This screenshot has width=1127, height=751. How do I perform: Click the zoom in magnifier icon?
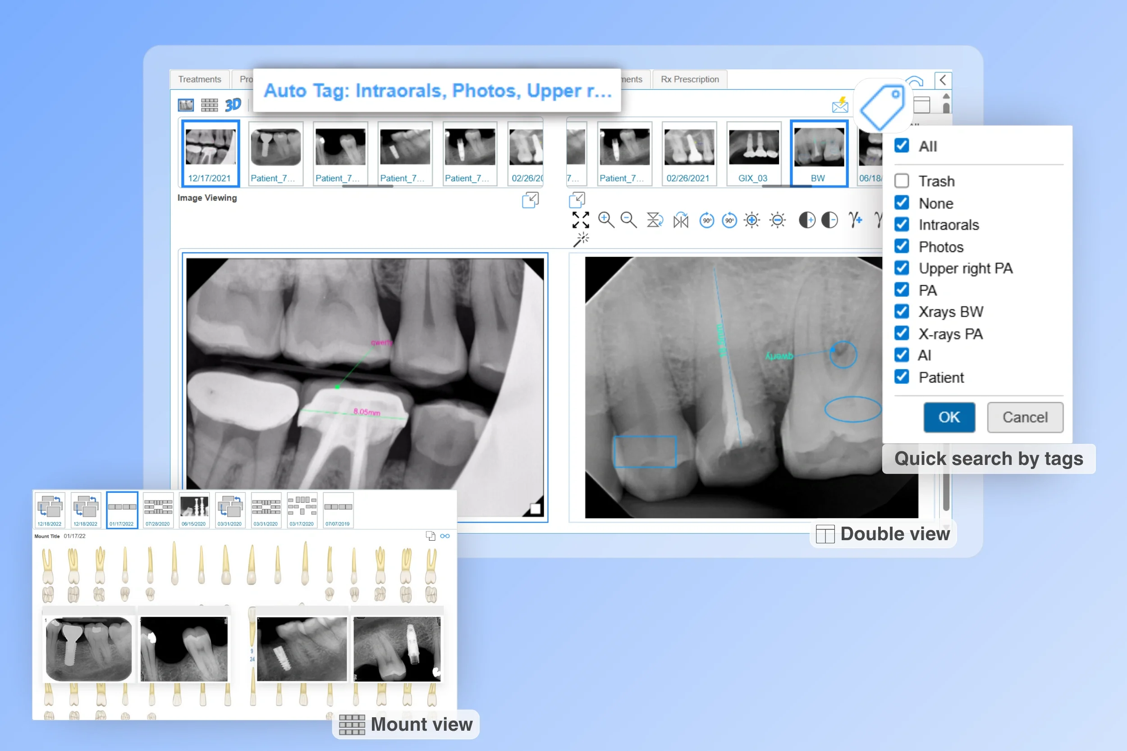pyautogui.click(x=606, y=220)
